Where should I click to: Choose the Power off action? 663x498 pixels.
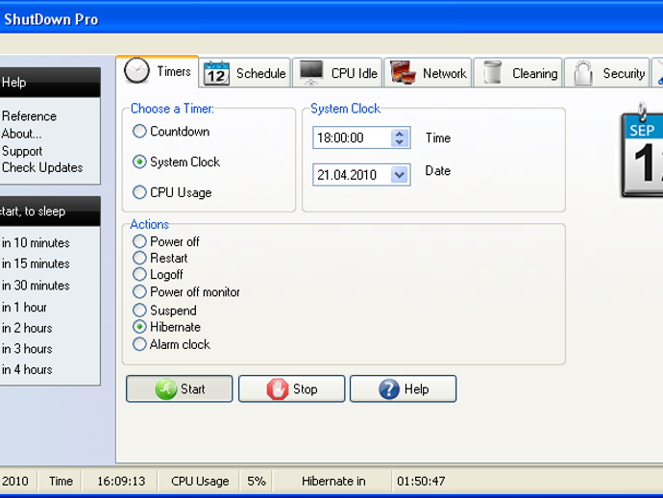click(165, 241)
